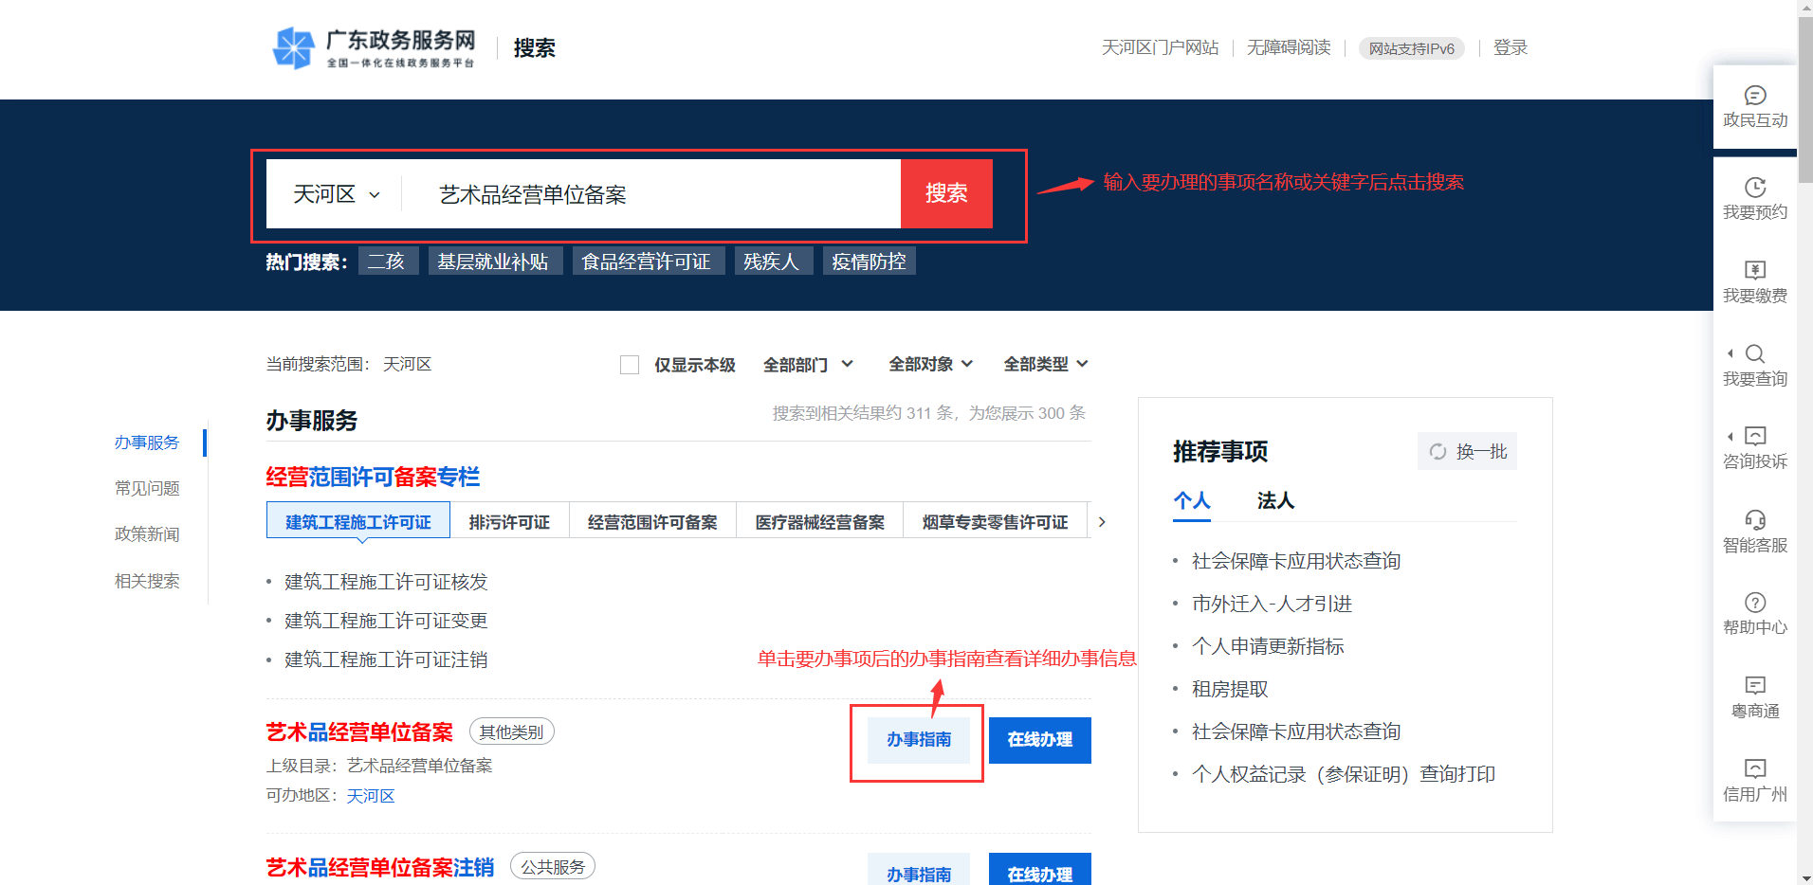Open the 咨询投诉 sidebar icon
1813x885 pixels.
[x=1754, y=436]
